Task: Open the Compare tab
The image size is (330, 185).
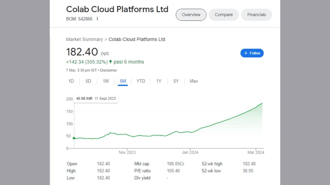Action: pyautogui.click(x=224, y=15)
